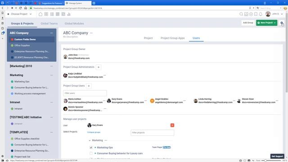The height and width of the screenshot is (162, 288).
Task: Check Consumer Buying behavior for Luxury cars
Action: [91, 153]
